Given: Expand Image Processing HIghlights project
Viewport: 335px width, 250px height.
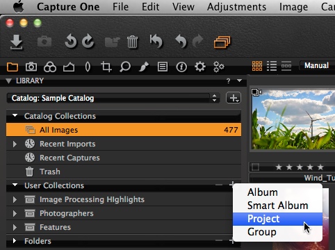Looking at the screenshot, I should coord(15,199).
